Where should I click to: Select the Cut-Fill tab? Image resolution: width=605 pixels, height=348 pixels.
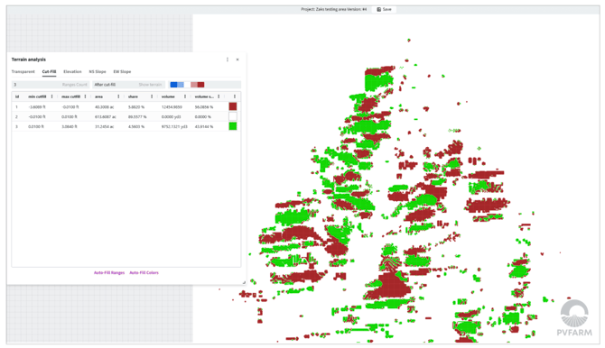(x=49, y=72)
